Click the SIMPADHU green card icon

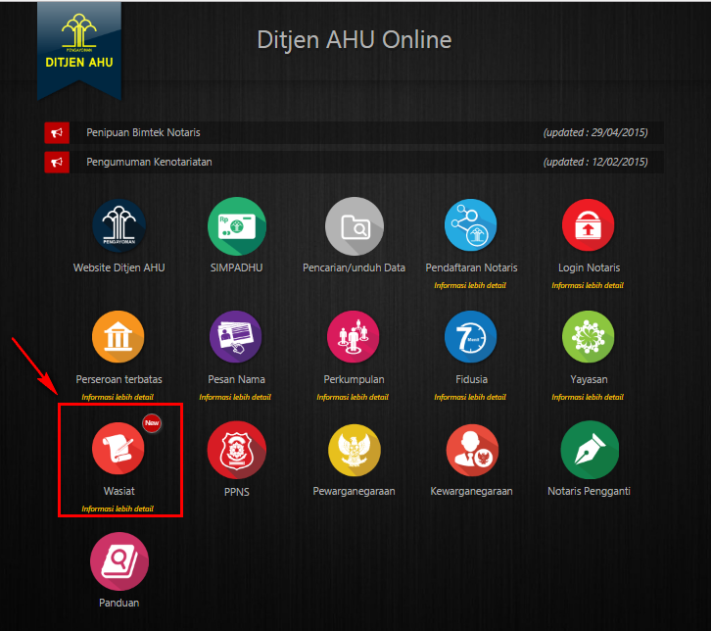coord(236,226)
